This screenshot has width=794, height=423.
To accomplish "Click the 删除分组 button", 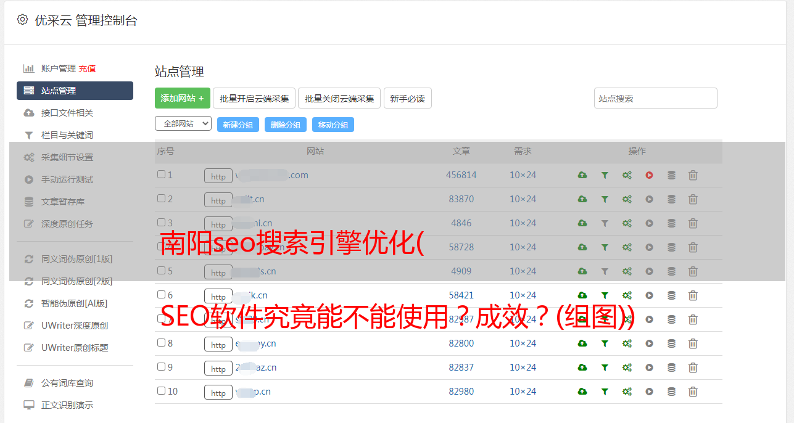I will 286,125.
